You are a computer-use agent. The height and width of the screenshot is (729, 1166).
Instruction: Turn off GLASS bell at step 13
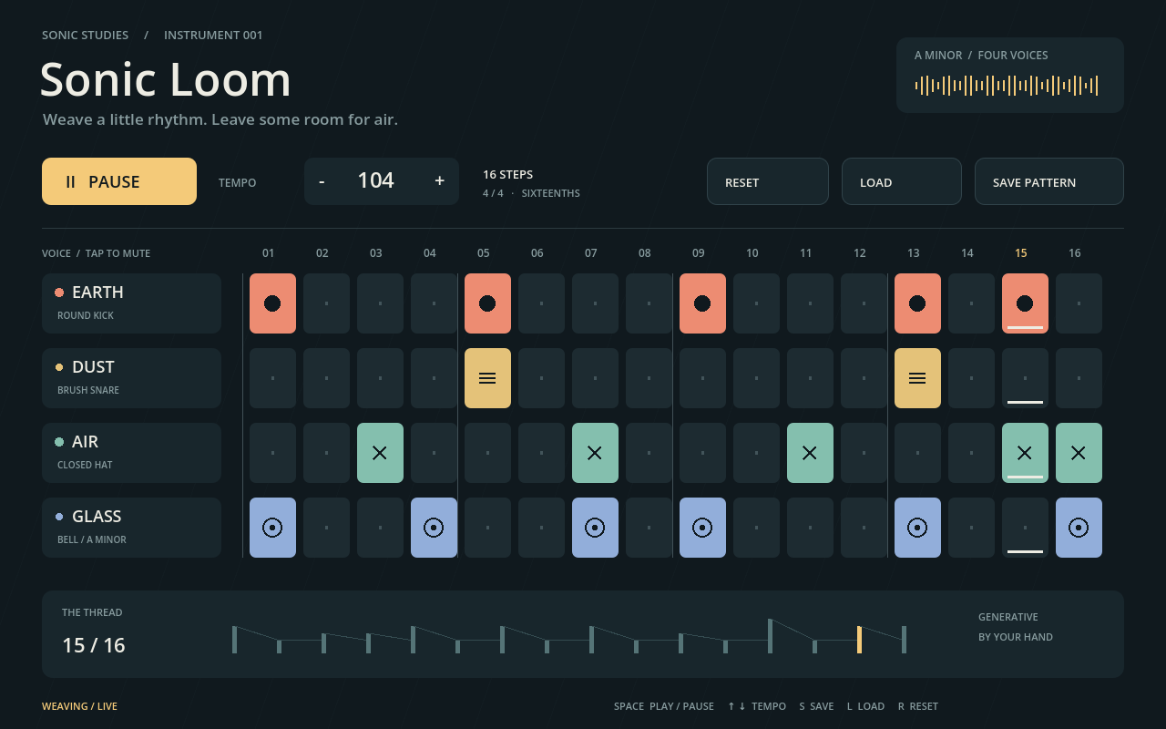917,528
